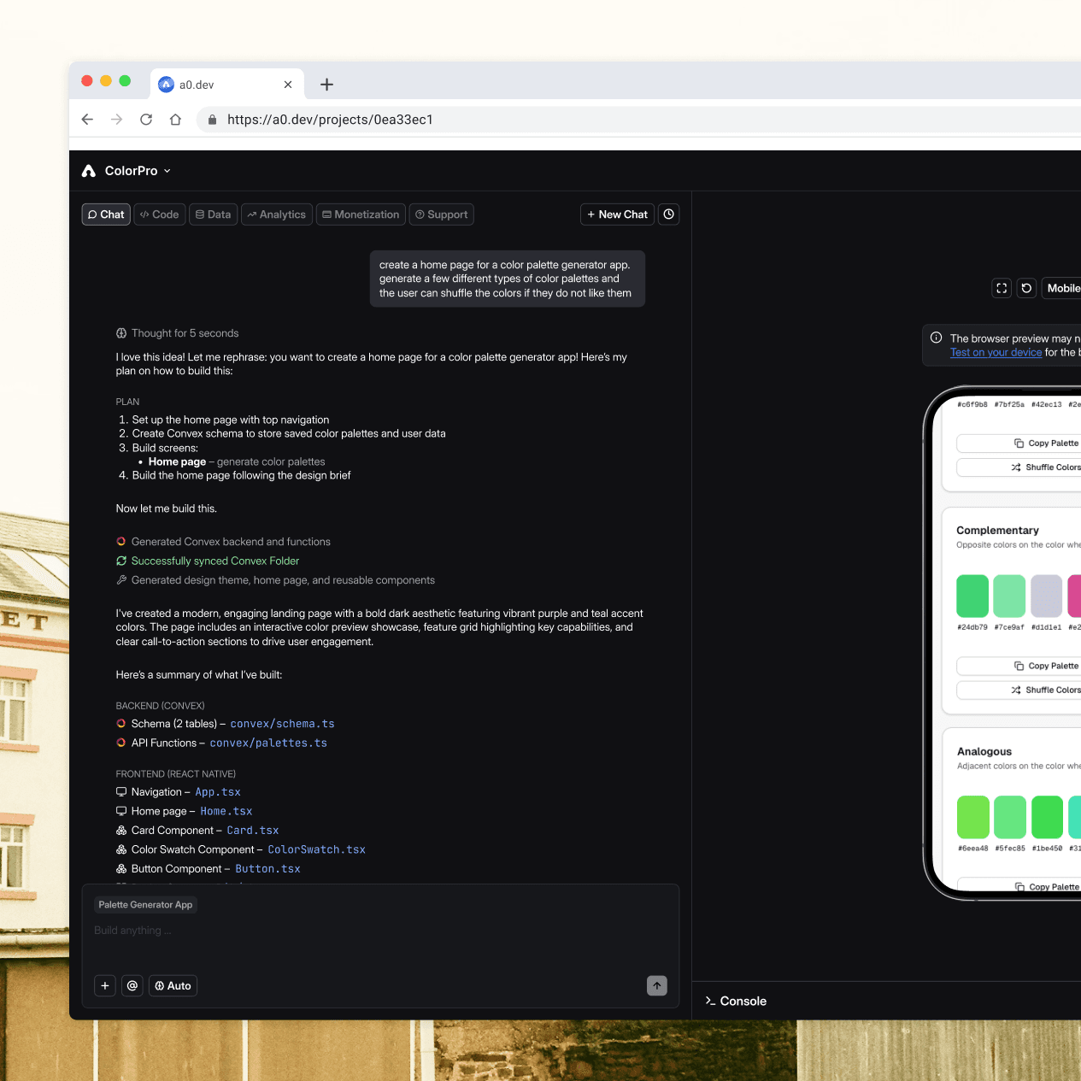
Task: Click the fullscreen preview icon
Action: coord(1002,289)
